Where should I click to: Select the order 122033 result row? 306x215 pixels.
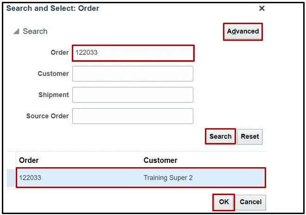point(93,178)
